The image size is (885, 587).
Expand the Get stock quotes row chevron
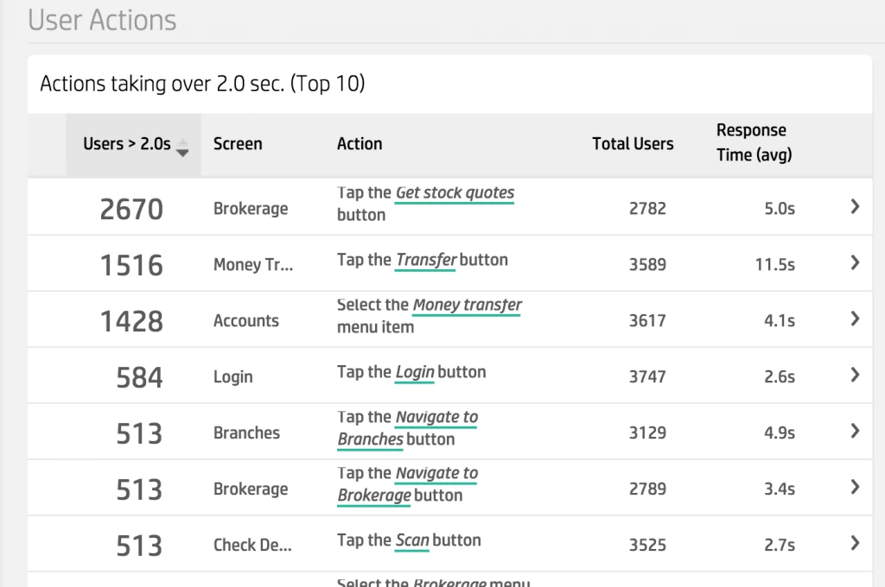coord(855,207)
